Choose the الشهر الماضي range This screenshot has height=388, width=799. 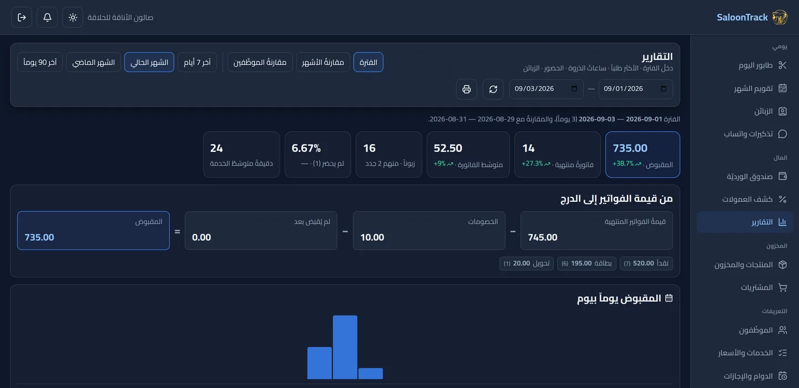pos(94,62)
